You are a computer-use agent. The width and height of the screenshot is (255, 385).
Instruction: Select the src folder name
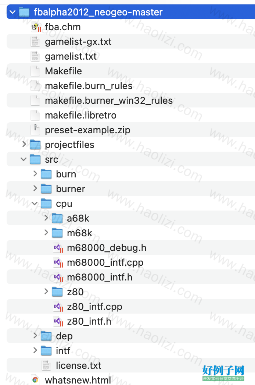tap(52, 160)
